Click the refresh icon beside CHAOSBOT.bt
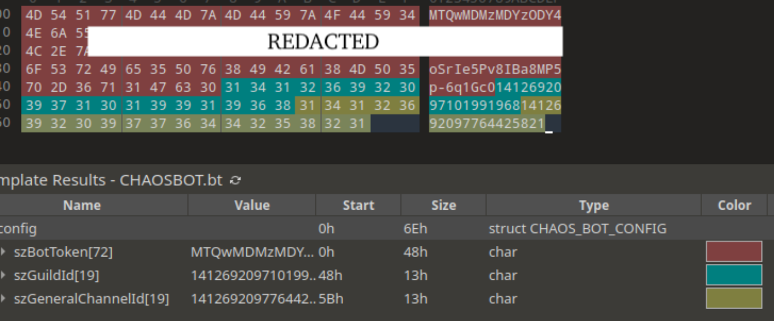The image size is (774, 321). click(x=236, y=181)
